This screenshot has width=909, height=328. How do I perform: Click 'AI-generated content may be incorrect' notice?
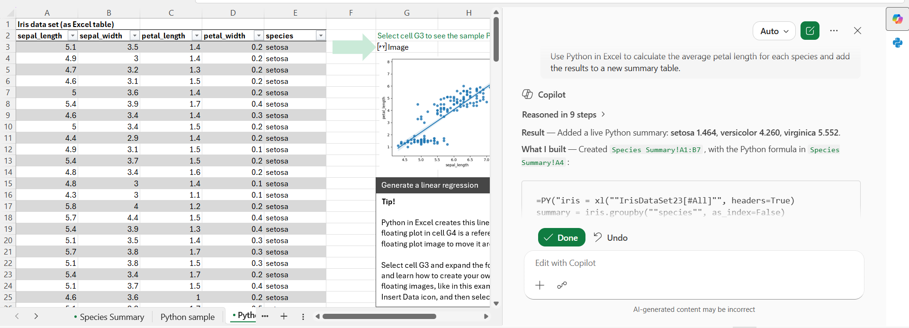click(x=694, y=310)
